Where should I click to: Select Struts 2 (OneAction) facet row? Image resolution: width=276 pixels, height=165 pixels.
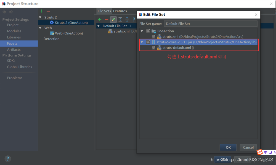[66, 23]
